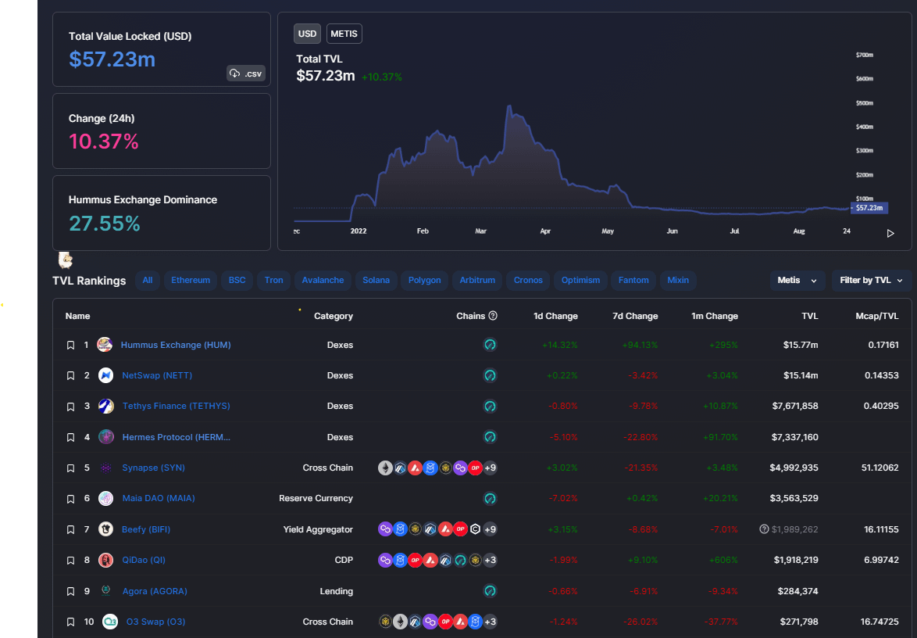Switch to the Arbitrum chain tab
The image size is (917, 638).
coord(477,280)
